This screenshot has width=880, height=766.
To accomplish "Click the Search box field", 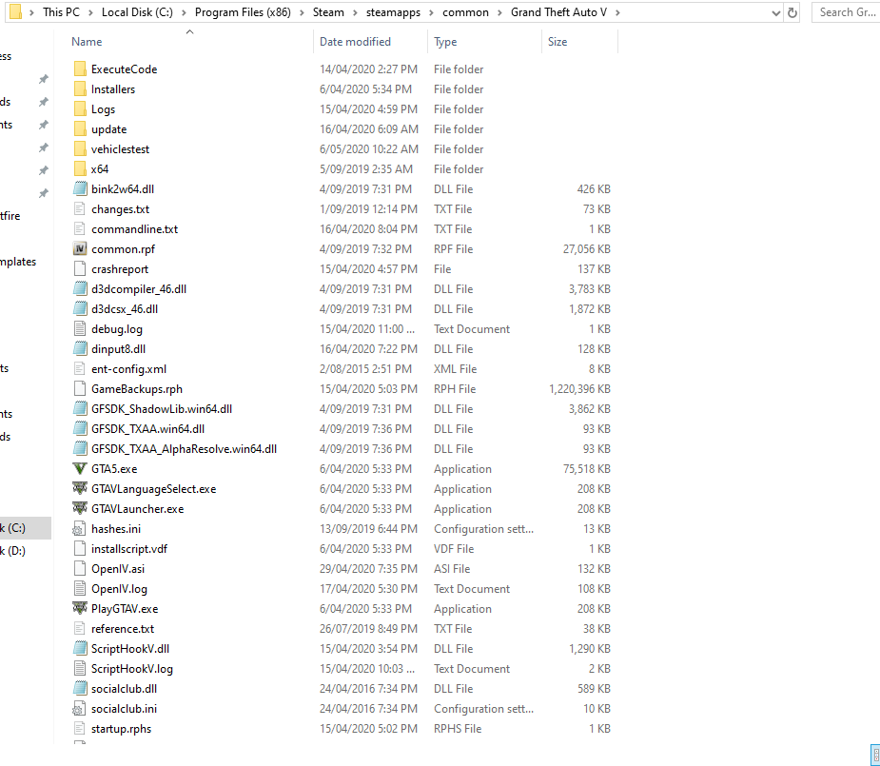I will click(846, 12).
